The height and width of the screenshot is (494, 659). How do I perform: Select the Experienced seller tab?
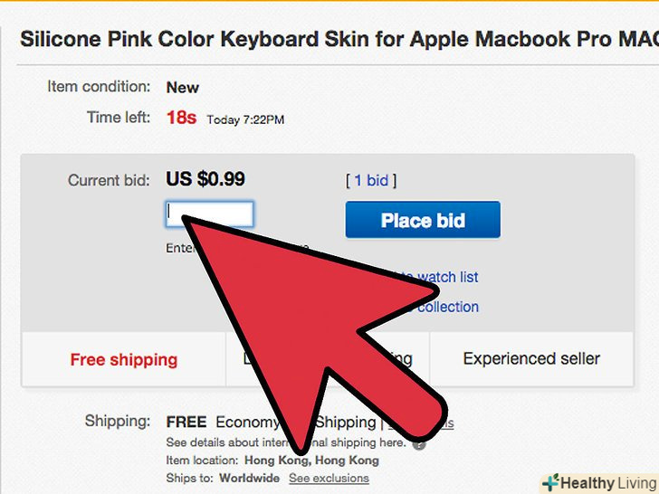531,359
